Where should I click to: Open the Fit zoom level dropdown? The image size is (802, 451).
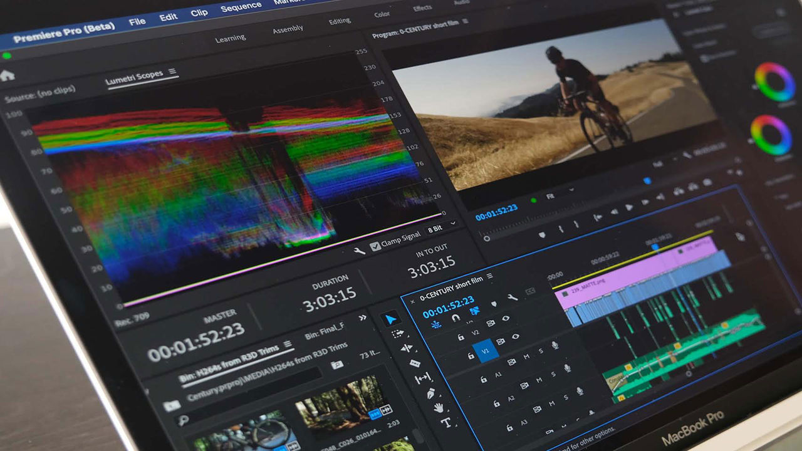coord(559,193)
